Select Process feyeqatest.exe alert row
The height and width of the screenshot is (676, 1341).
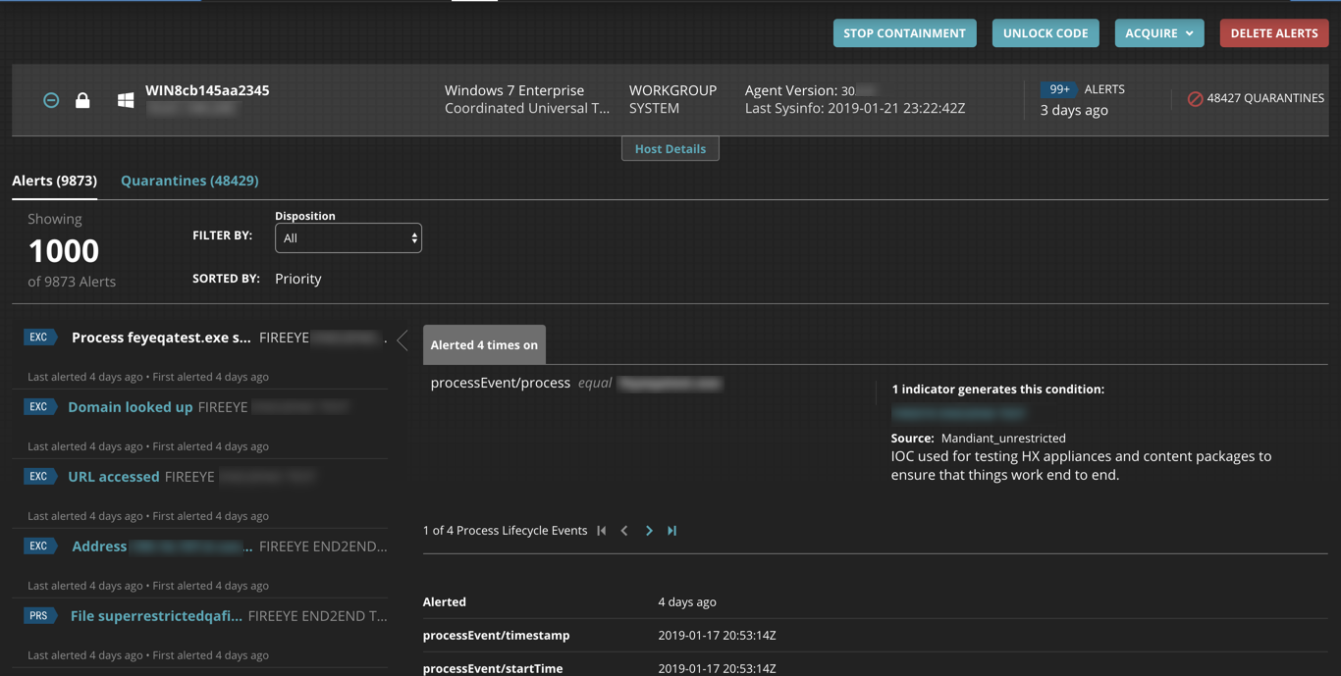pyautogui.click(x=200, y=355)
